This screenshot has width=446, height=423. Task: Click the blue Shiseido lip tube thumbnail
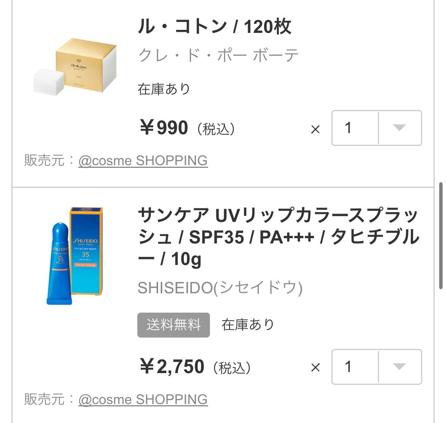click(75, 256)
